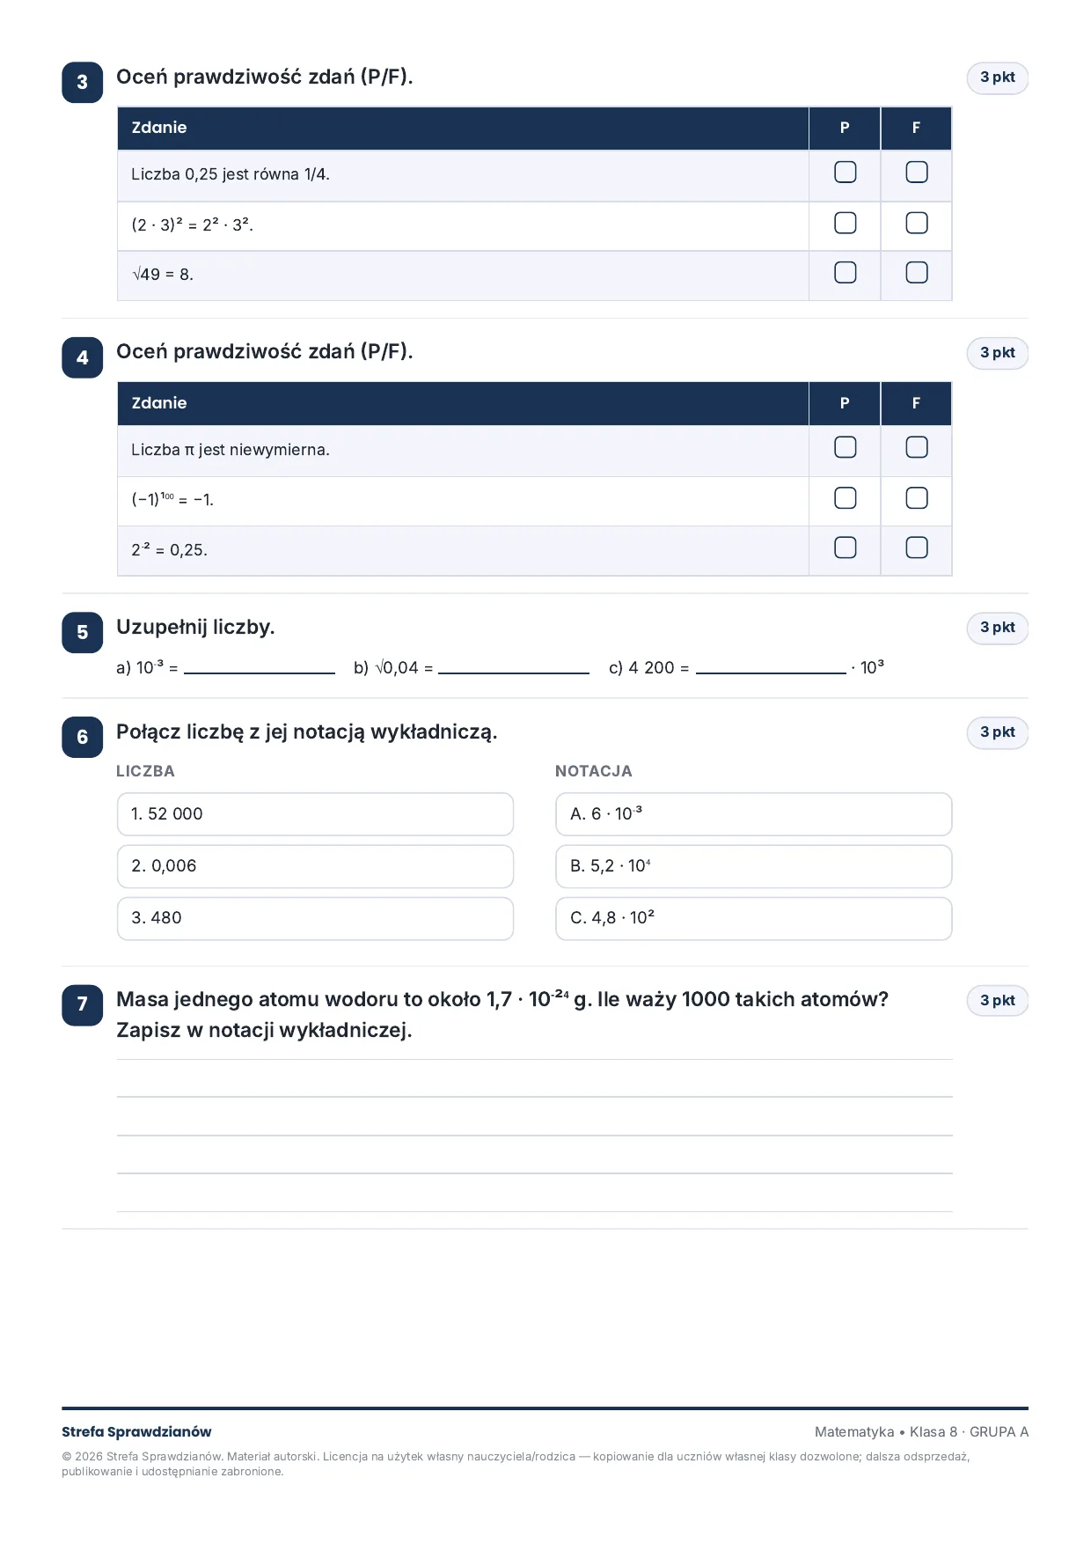Select the task number 7 badge
Viewport: 1091px width, 1544px height.
tap(83, 1004)
